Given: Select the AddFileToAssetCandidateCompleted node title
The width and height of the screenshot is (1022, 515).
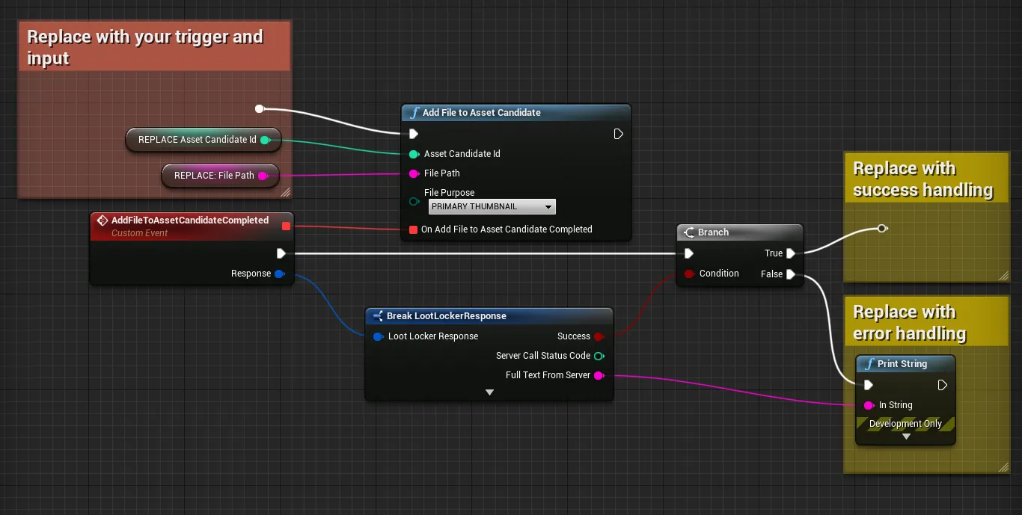Looking at the screenshot, I should (190, 221).
